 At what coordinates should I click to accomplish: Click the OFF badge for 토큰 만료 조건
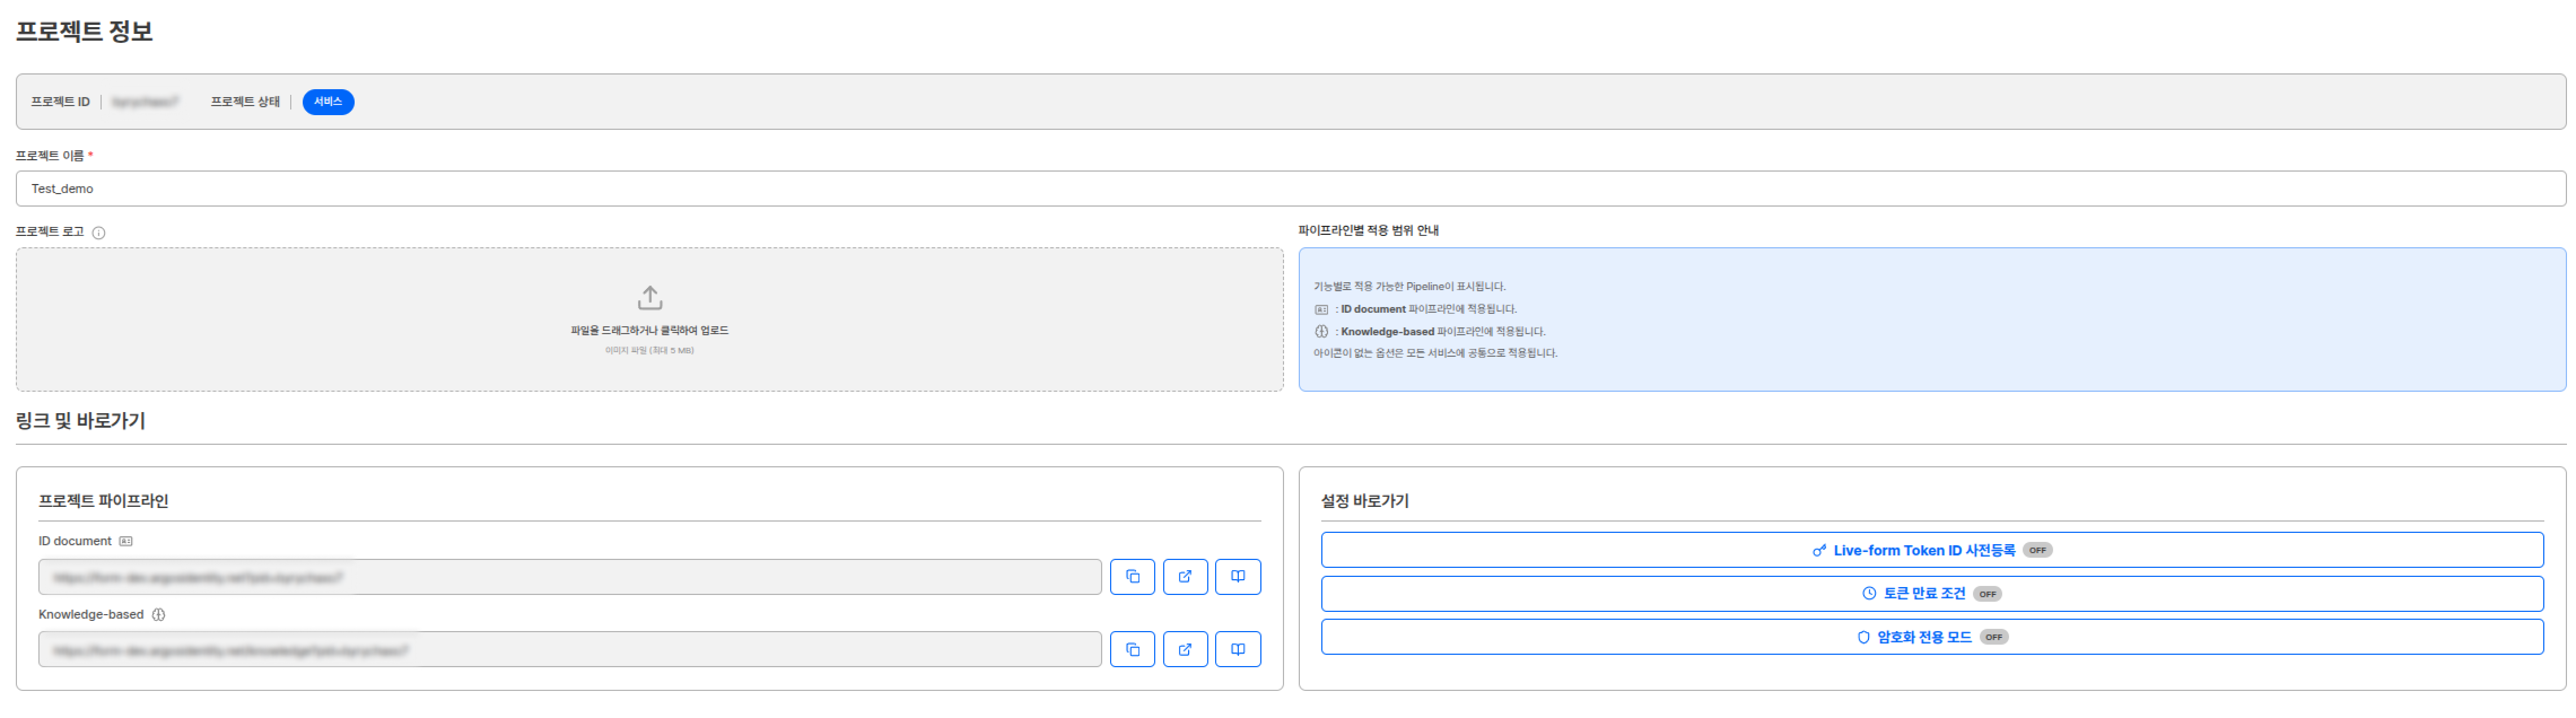1987,595
